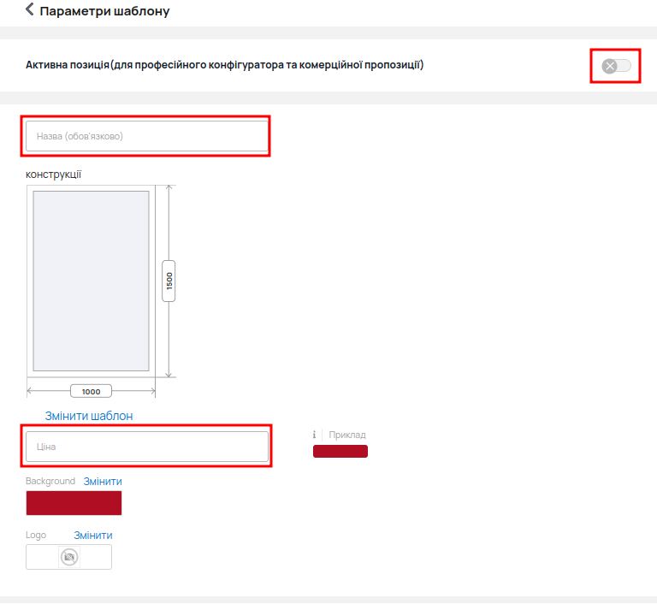Screen dimensions: 657x604
Task: Click Змінити next to Logo
Action: click(x=93, y=536)
